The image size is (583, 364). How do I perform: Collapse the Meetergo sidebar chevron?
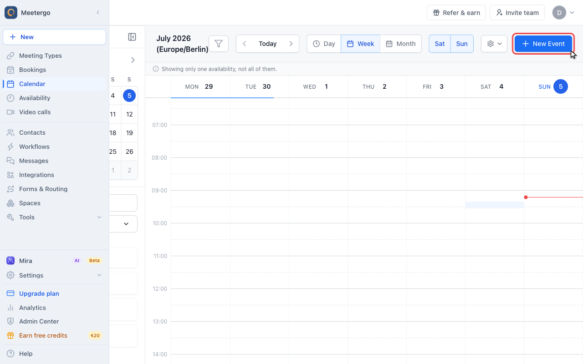[98, 13]
